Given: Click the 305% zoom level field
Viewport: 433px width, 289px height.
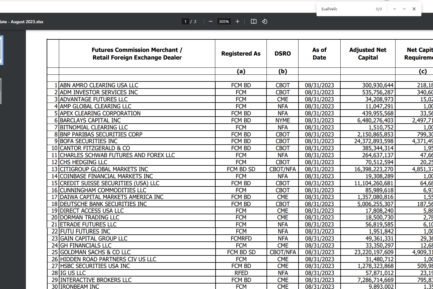Looking at the screenshot, I should click(x=224, y=21).
